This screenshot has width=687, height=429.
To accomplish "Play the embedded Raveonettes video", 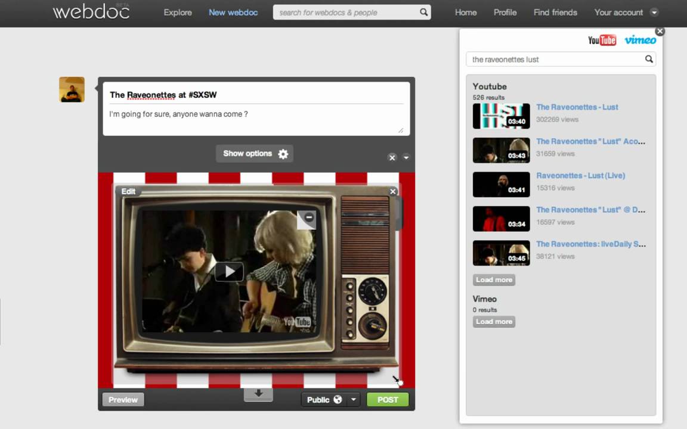I will coord(229,272).
